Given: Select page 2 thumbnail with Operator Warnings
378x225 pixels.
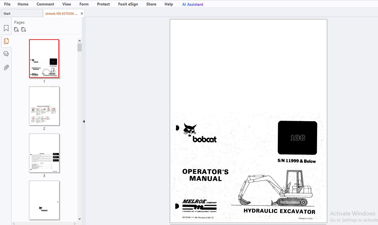Looking at the screenshot, I should (44, 106).
